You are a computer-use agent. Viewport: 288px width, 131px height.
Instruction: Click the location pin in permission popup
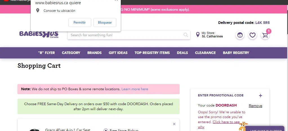pyautogui.click(x=38, y=10)
